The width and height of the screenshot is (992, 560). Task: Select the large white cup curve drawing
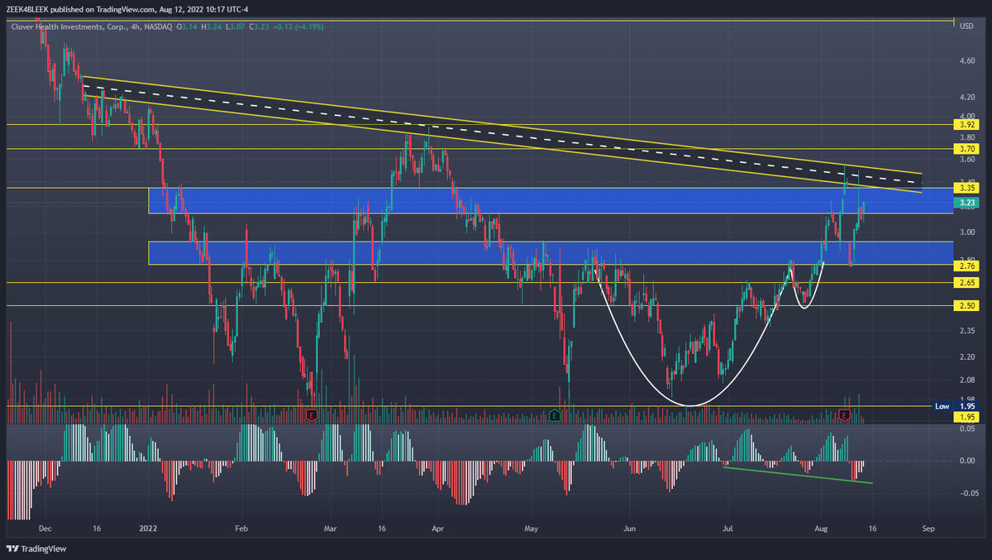pyautogui.click(x=691, y=404)
